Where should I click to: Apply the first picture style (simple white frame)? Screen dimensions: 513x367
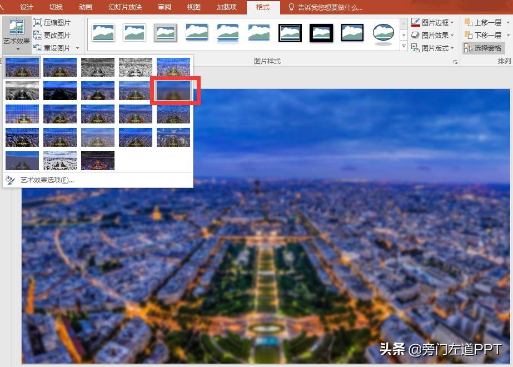click(103, 33)
